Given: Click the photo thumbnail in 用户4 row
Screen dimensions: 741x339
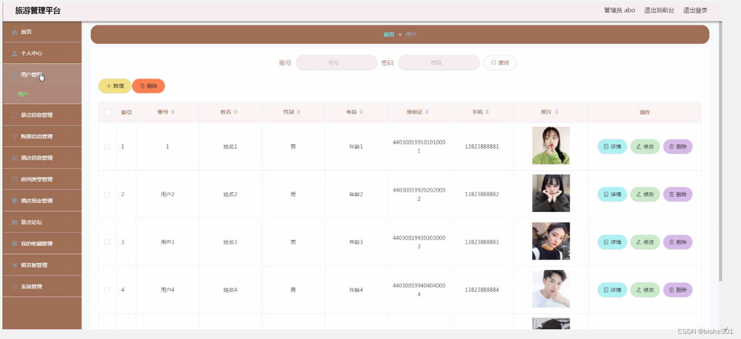Looking at the screenshot, I should click(x=551, y=289).
